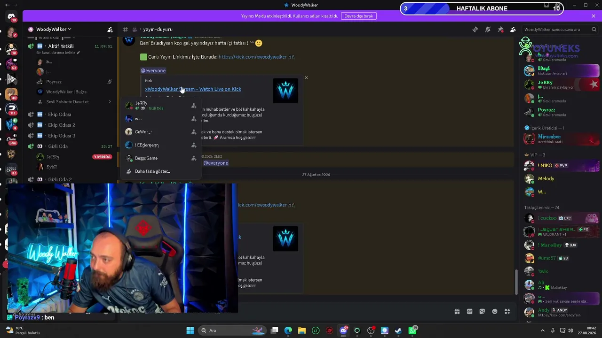Select WoodyWalker | Buğra in voice channel
Image resolution: width=602 pixels, height=338 pixels.
pyautogui.click(x=66, y=92)
